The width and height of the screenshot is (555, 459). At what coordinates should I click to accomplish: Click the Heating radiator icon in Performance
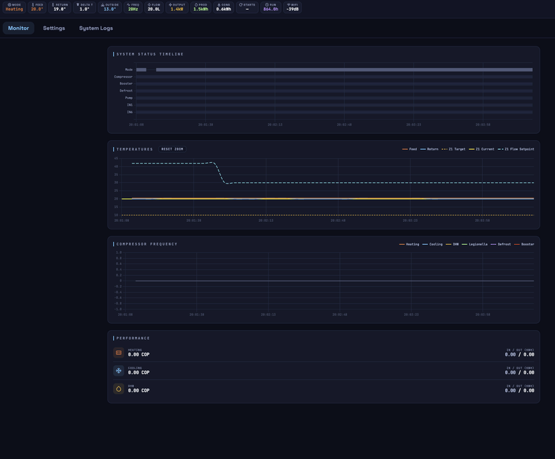click(x=119, y=353)
